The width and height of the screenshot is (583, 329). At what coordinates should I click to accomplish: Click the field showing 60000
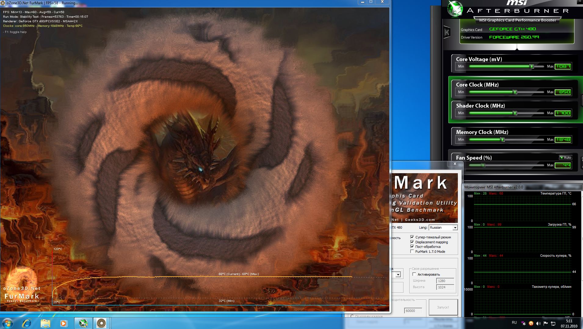[x=413, y=311]
